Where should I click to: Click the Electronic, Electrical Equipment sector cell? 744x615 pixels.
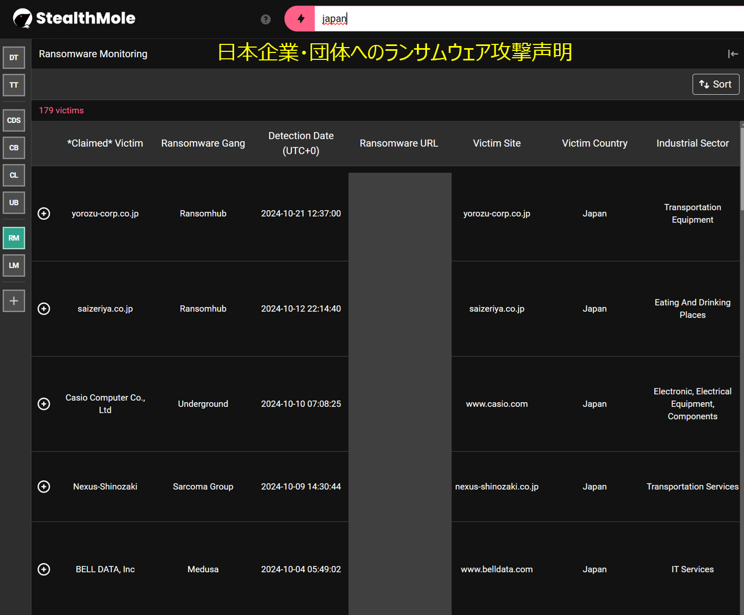[x=692, y=404]
